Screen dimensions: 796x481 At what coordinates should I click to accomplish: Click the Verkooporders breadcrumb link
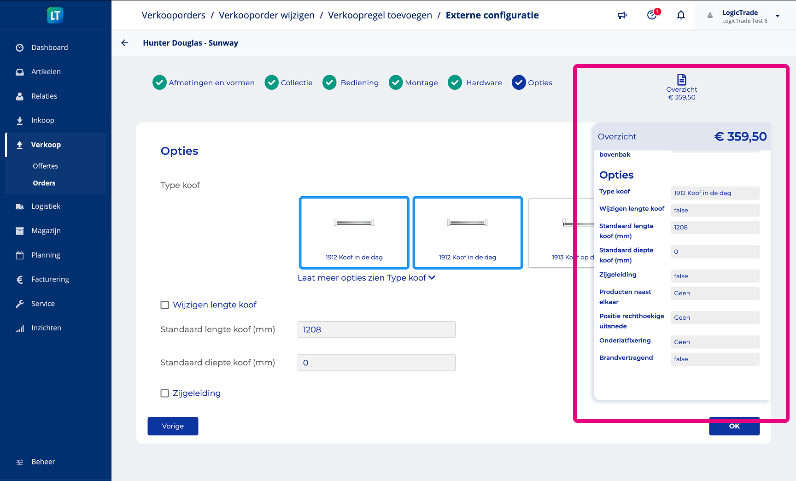[x=173, y=15]
